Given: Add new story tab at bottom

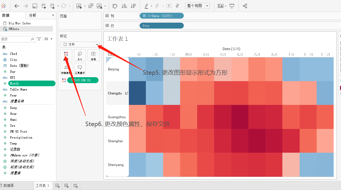Looking at the screenshot, I should point(76,186).
